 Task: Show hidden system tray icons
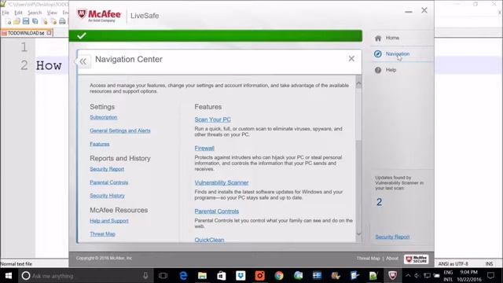pos(408,276)
